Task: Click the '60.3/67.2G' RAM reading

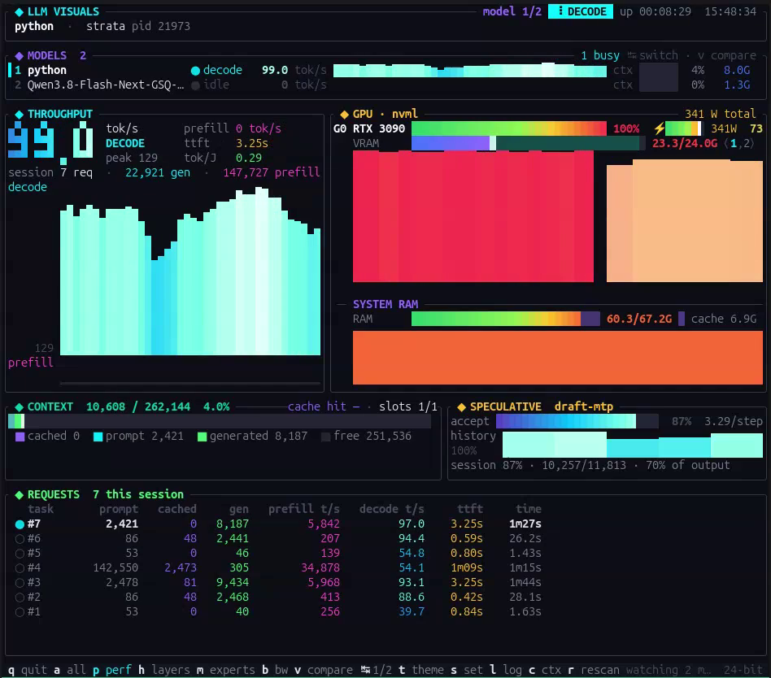Action: coord(638,319)
